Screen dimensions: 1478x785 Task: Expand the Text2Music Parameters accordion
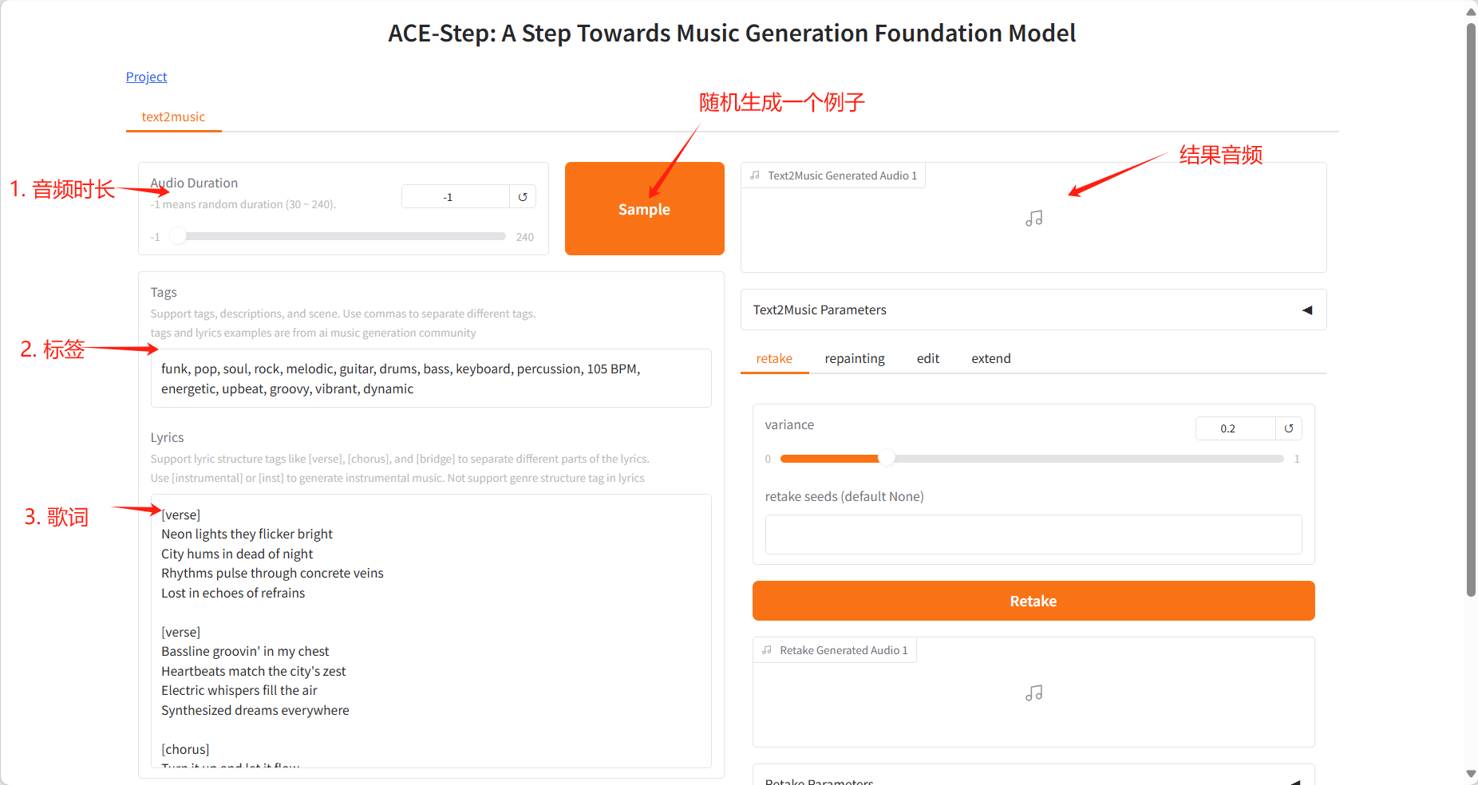point(1306,310)
